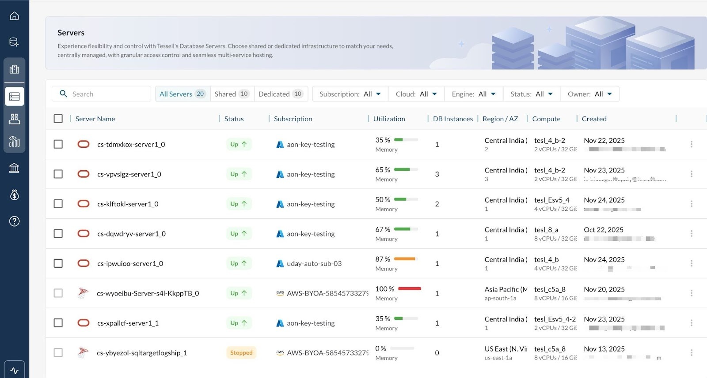Switch to the Dedicated servers tab
This screenshot has width=707, height=378.
[280, 94]
